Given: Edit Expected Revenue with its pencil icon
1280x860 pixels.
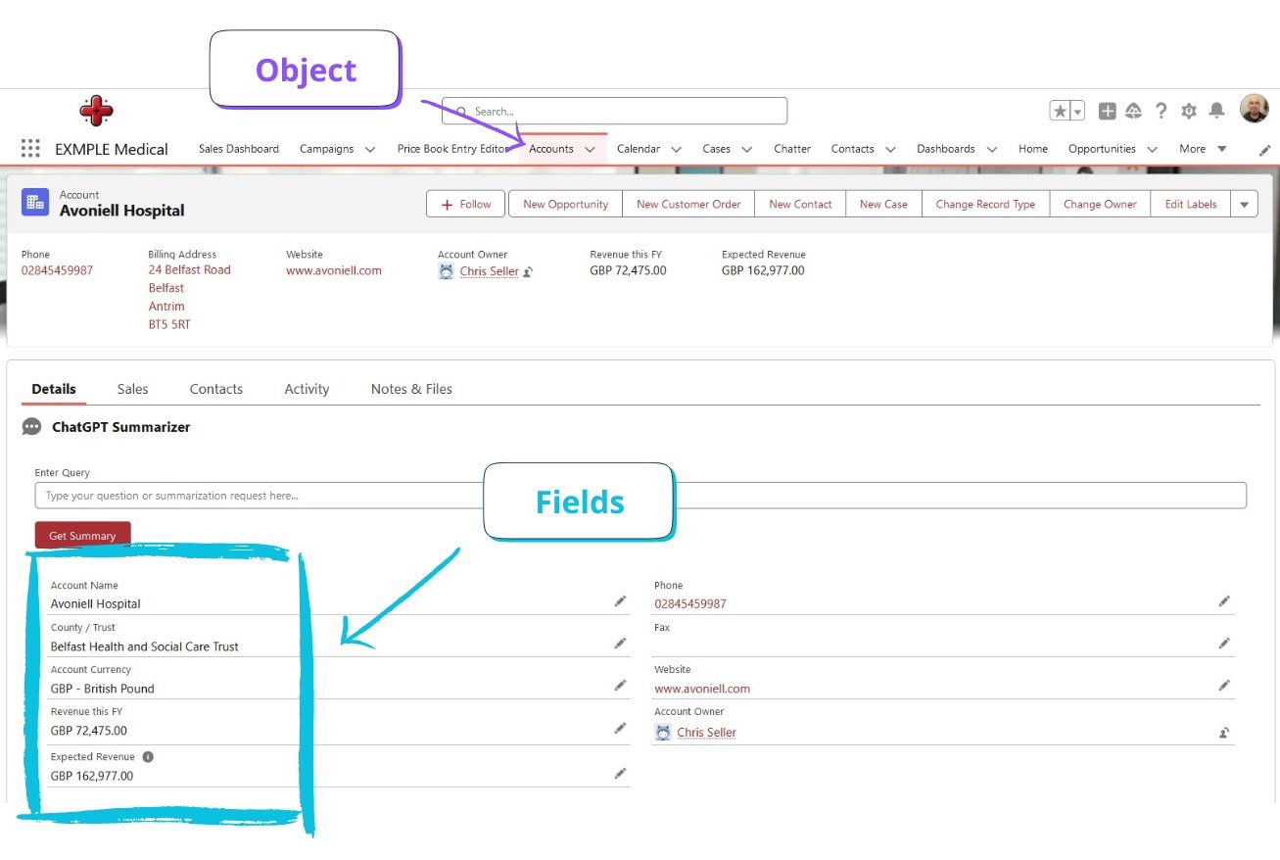Looking at the screenshot, I should point(620,773).
